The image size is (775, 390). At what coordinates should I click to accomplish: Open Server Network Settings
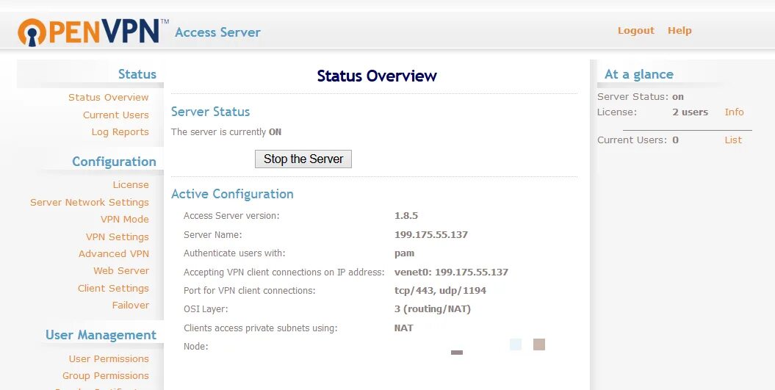[x=90, y=202]
